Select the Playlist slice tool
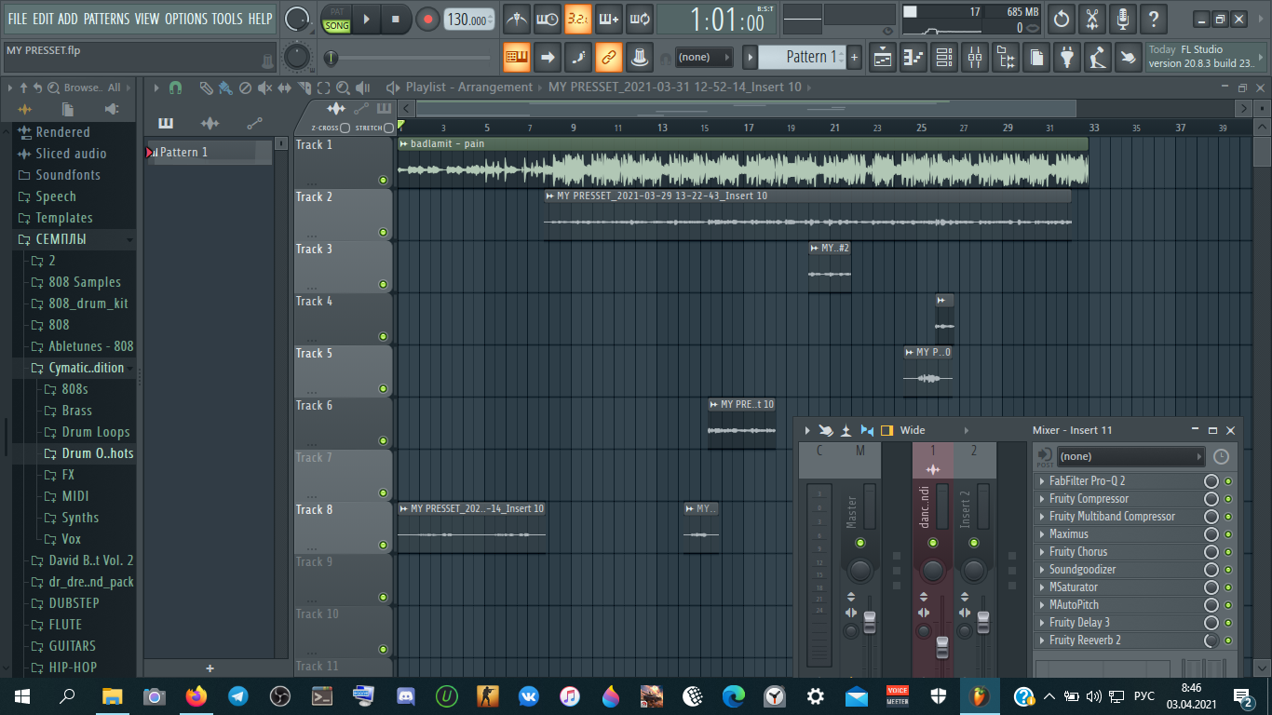Image resolution: width=1272 pixels, height=715 pixels. coord(304,88)
